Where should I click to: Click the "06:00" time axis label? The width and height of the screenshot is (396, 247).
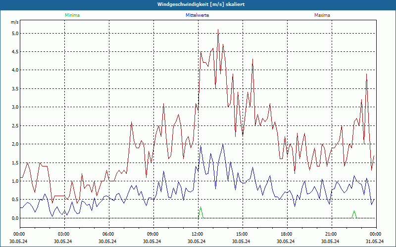tap(109, 234)
